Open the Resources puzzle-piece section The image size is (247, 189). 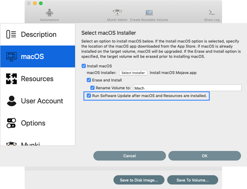click(x=38, y=78)
